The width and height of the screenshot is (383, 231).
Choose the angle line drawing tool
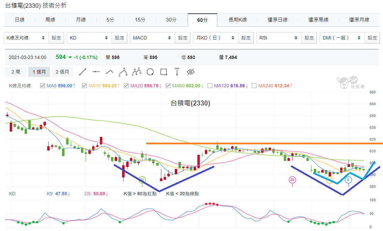click(109, 72)
